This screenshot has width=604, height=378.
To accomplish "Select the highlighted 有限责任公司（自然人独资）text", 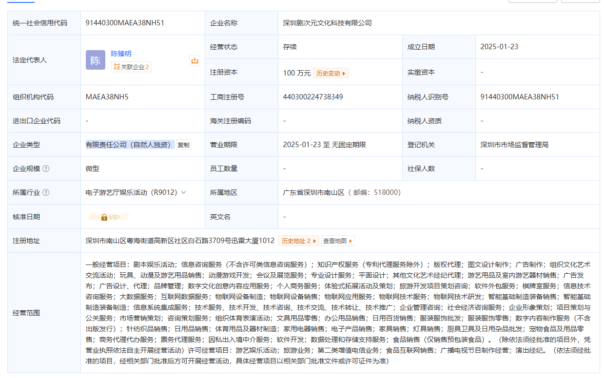I will click(130, 145).
